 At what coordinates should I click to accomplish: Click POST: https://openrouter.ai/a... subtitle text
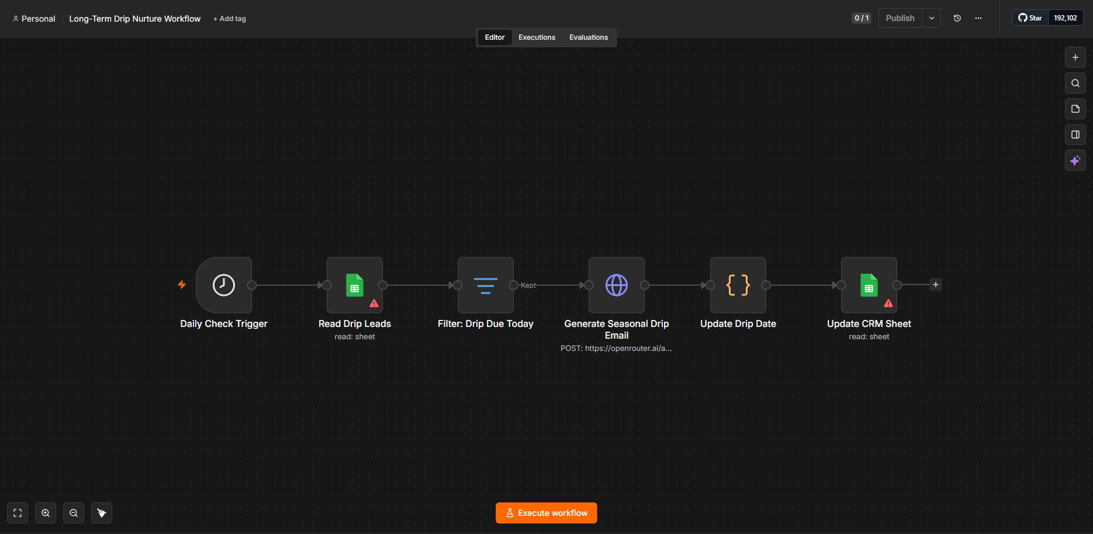pos(616,348)
